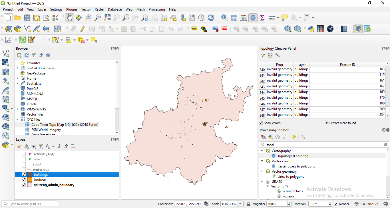
Task: Enable the waterway layer checkbox
Action: [x=24, y=169]
